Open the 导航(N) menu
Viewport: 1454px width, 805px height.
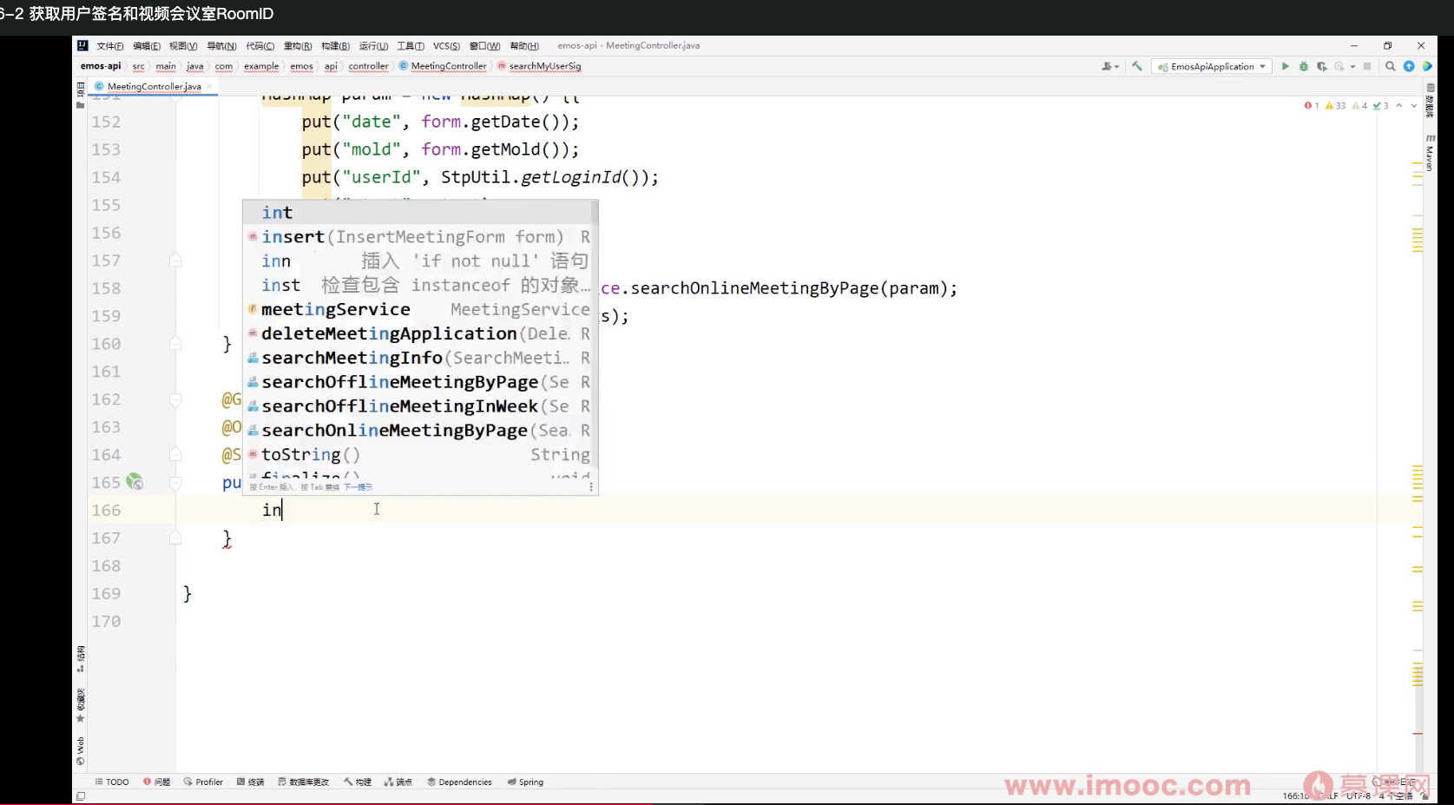tap(221, 46)
